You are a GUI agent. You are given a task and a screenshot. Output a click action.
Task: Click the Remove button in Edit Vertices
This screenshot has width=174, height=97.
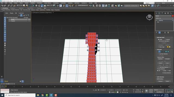(x=160, y=81)
